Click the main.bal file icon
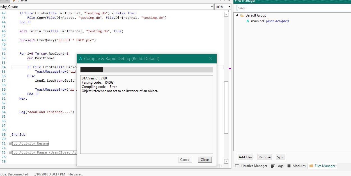351x176 pixels. (x=248, y=21)
